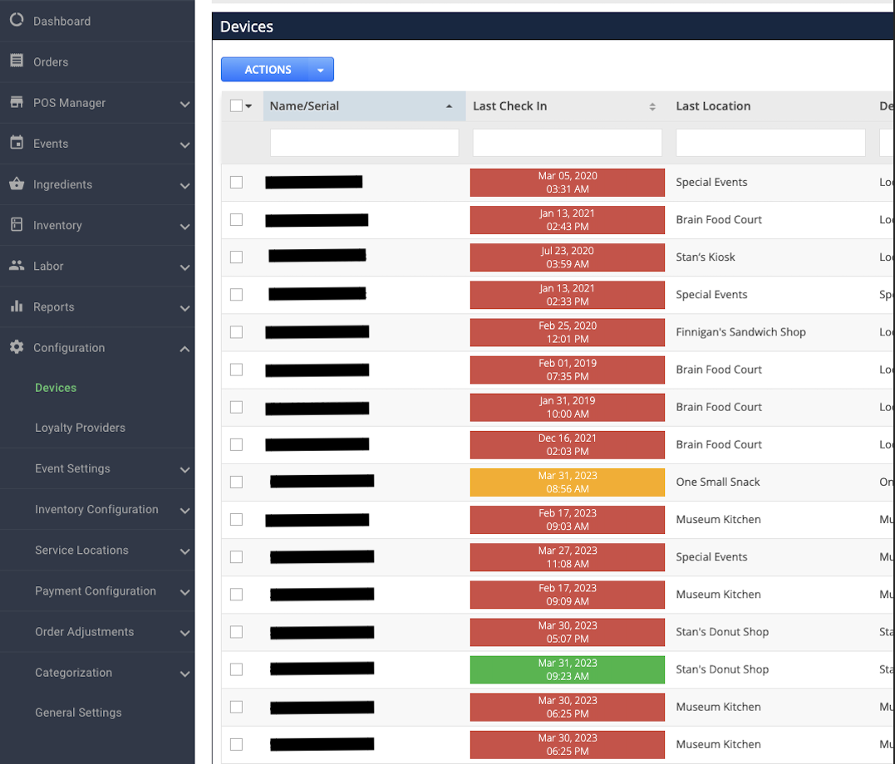Expand Reports submenu chevron
895x764 pixels.
(184, 308)
